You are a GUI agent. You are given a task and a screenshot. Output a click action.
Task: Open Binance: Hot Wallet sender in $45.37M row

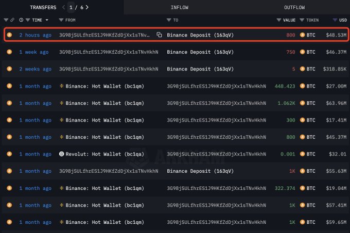[104, 137]
